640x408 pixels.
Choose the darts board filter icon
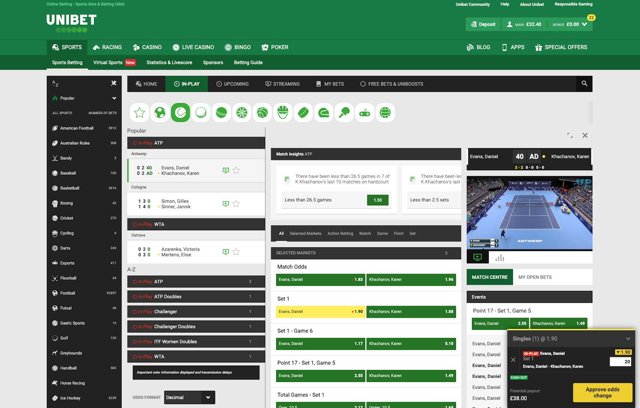click(242, 113)
